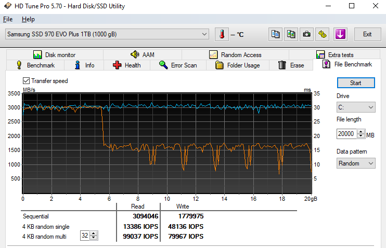Screen dimensions: 386x248
Task: Click the 99037 IOPS read value
Action: (140, 236)
